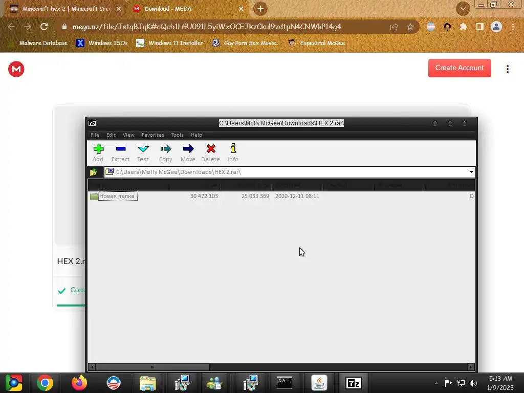Screen dimensions: 524x393
Task: Click the Start button on the taskbar
Action: click(13, 383)
